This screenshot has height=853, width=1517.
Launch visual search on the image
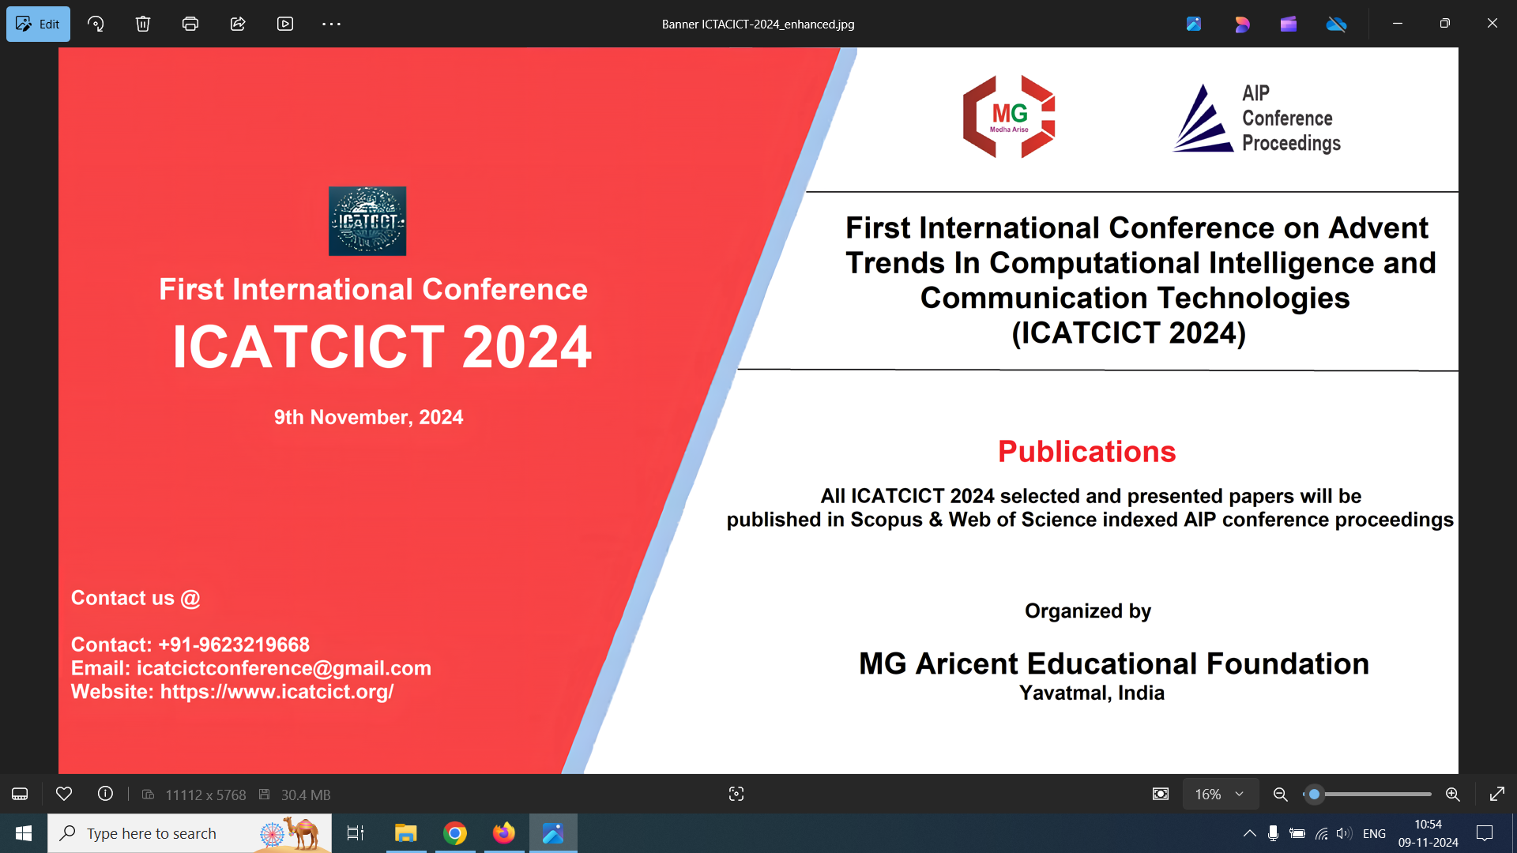coord(736,794)
